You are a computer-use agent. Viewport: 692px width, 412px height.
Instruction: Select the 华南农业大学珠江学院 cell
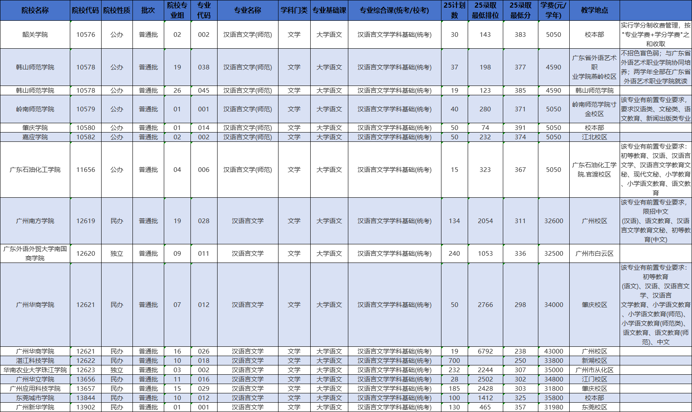tap(35, 370)
